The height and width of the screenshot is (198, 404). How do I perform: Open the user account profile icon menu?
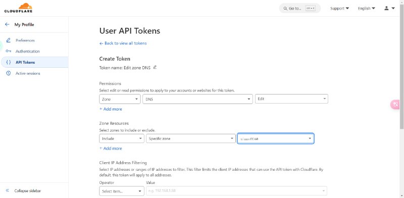(x=389, y=8)
